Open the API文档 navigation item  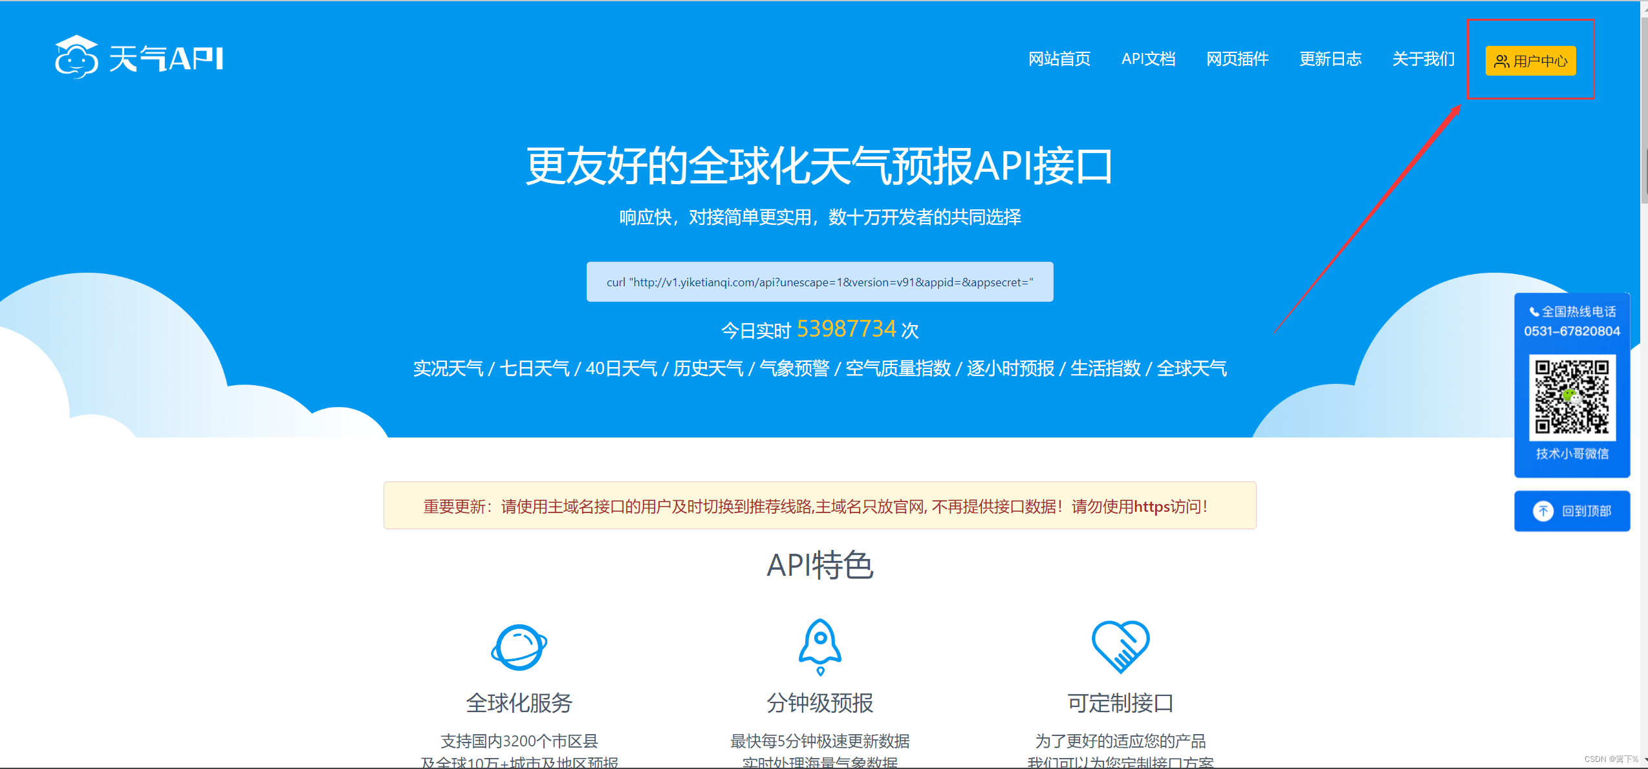(x=1148, y=59)
